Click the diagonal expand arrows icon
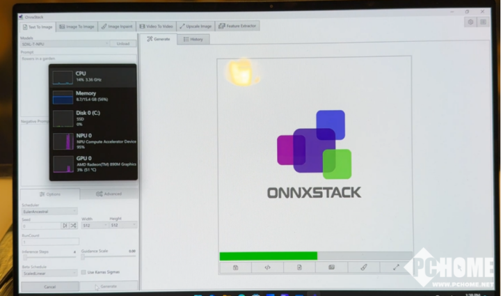The width and height of the screenshot is (501, 296). tap(396, 267)
